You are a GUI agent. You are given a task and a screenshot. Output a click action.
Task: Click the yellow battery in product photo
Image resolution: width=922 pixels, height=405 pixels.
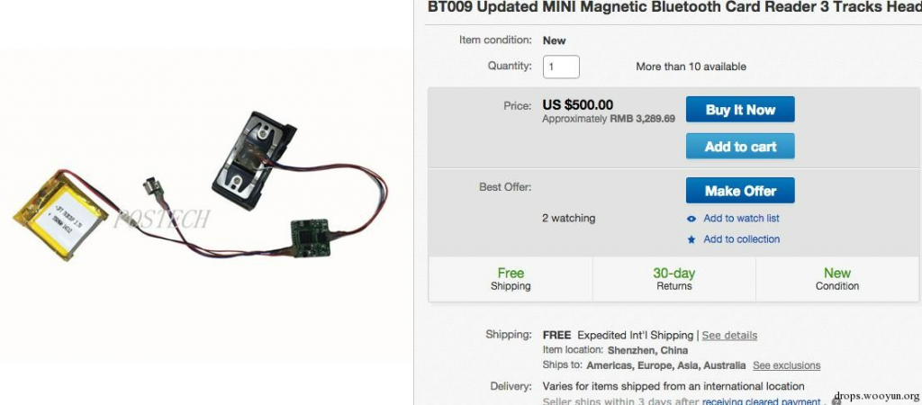pos(60,215)
